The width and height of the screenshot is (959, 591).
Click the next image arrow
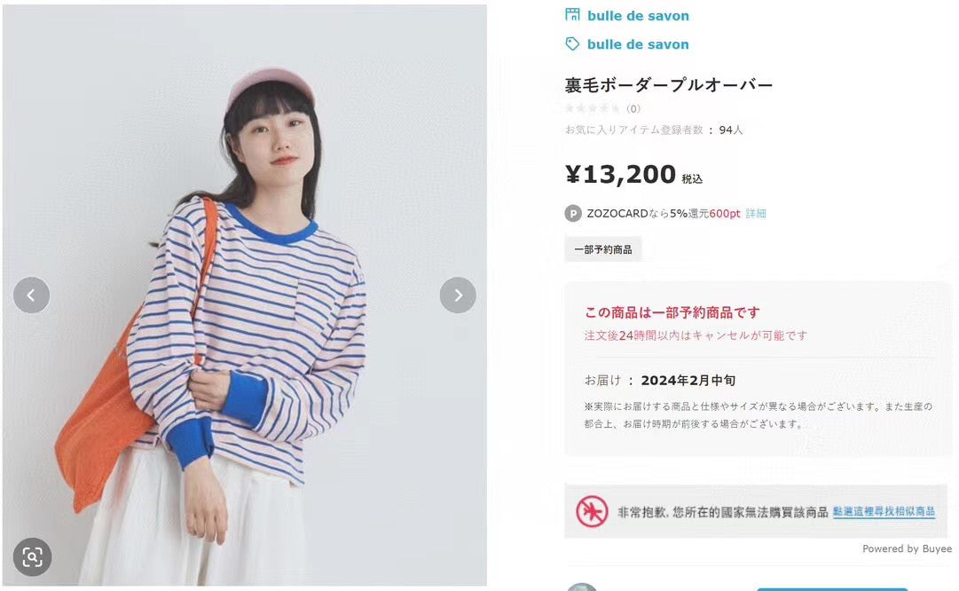(x=458, y=295)
